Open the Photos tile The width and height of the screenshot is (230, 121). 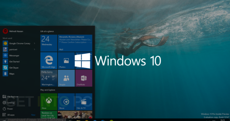(66, 60)
